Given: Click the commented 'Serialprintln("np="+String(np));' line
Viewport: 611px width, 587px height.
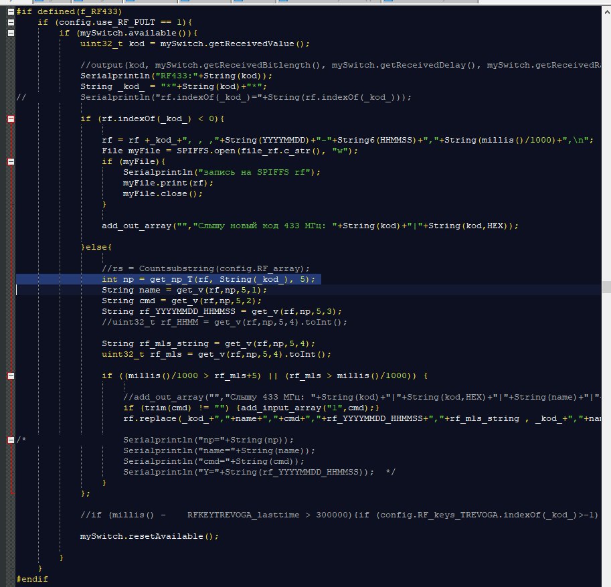Looking at the screenshot, I should [x=209, y=440].
